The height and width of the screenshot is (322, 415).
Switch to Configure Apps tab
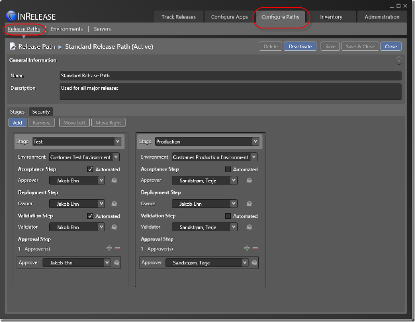click(229, 17)
